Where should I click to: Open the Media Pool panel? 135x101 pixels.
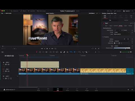pos(15,11)
